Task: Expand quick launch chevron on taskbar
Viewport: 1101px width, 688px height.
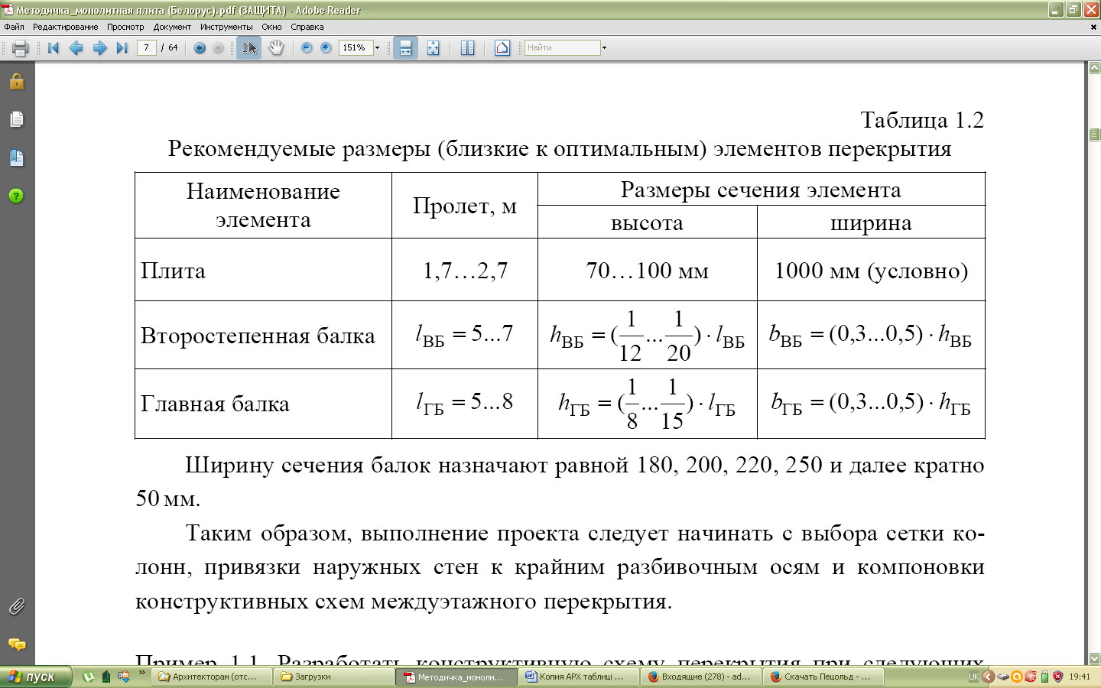Action: pos(141,673)
